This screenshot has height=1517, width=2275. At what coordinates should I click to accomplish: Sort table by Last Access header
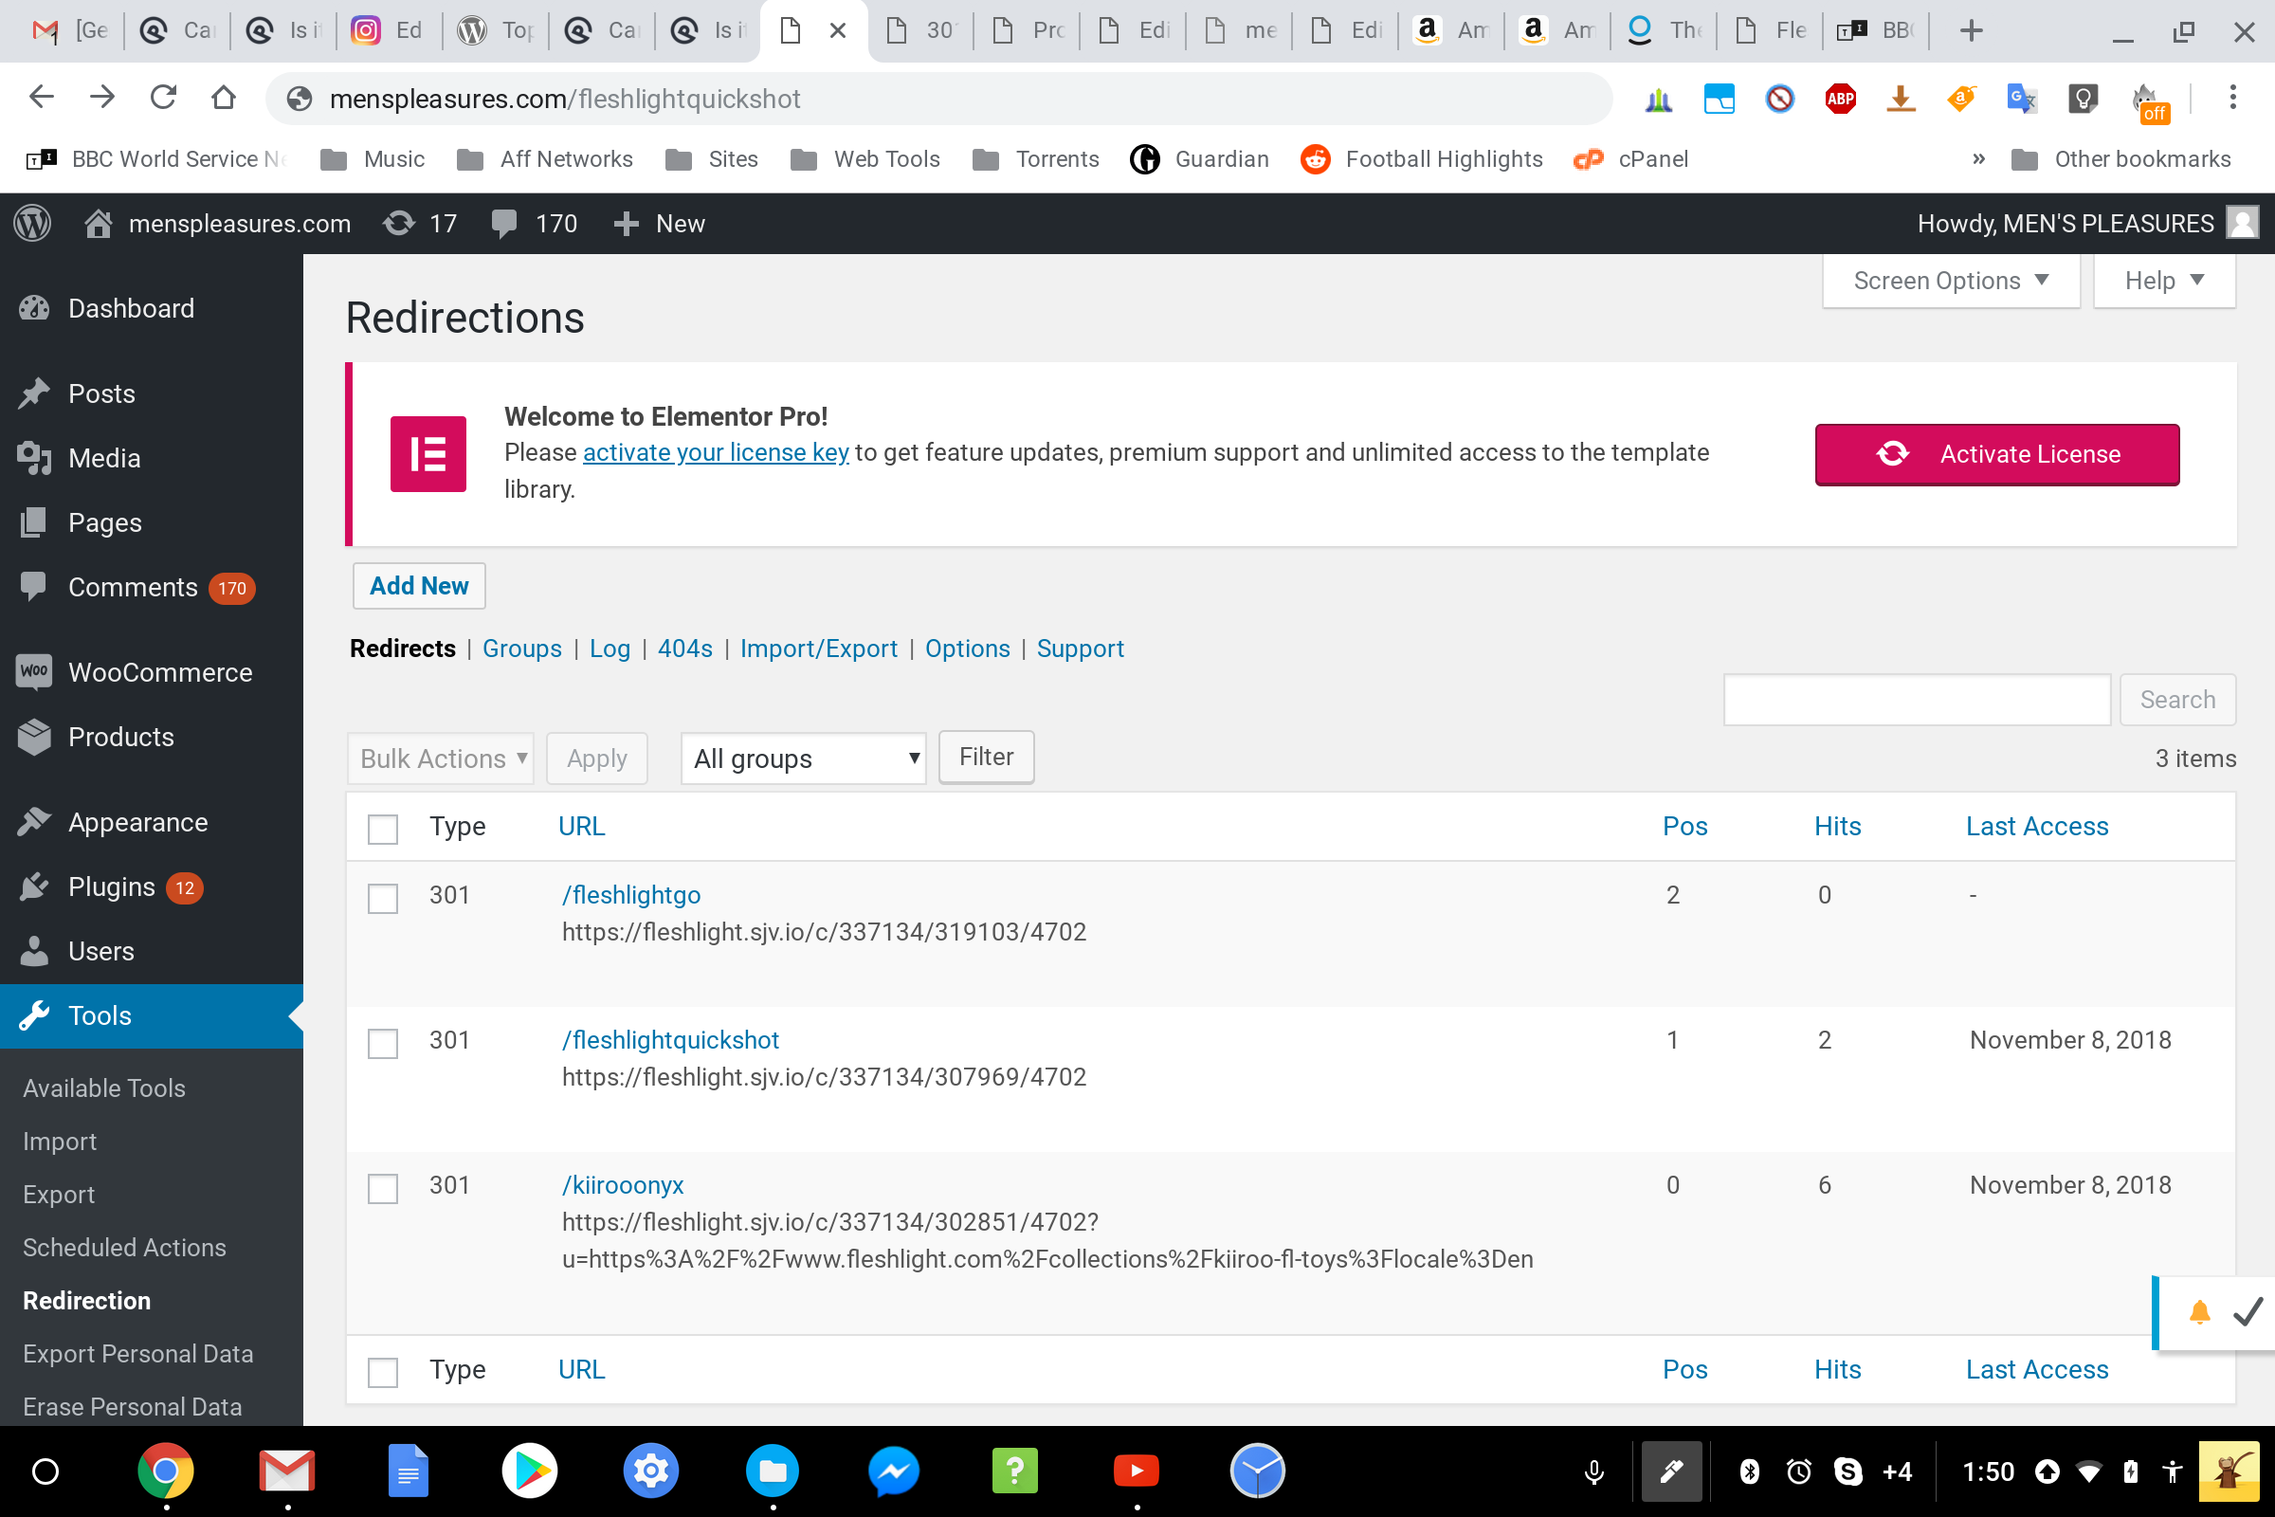coord(2037,825)
